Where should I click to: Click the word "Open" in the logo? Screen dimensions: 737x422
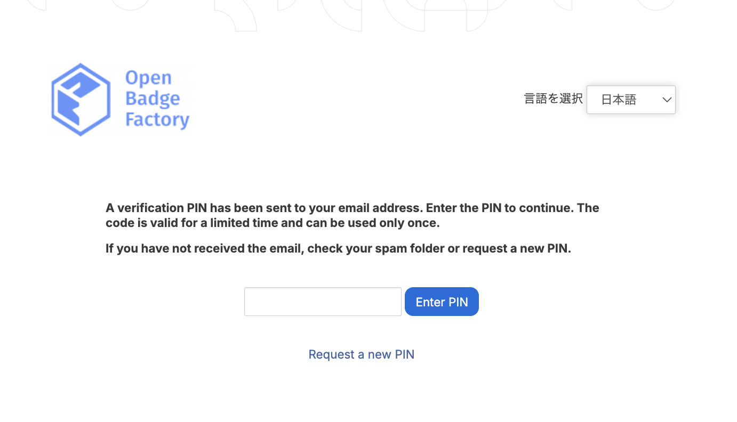click(x=148, y=78)
